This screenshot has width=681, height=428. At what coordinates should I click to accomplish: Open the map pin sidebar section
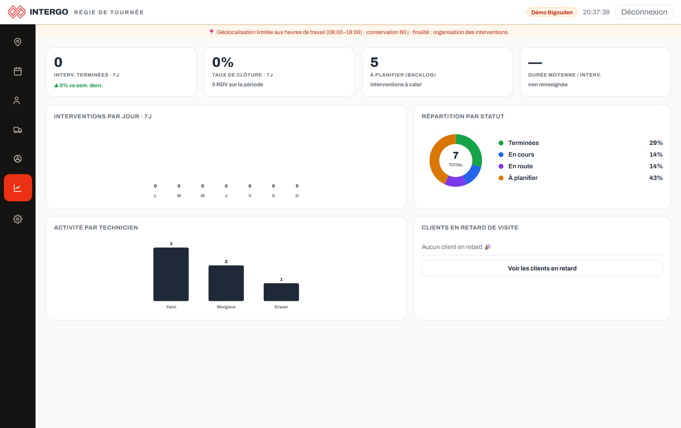click(18, 42)
